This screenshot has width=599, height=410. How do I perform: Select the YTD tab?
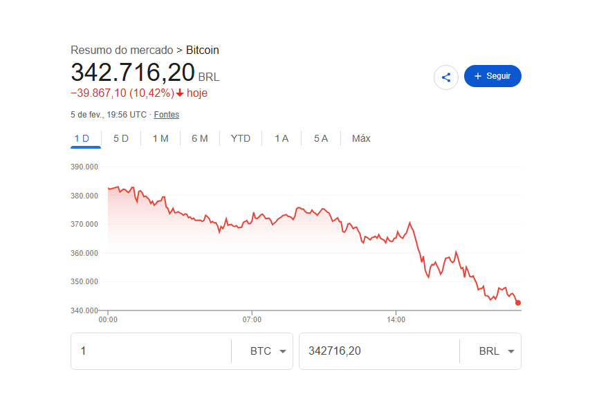click(x=241, y=138)
